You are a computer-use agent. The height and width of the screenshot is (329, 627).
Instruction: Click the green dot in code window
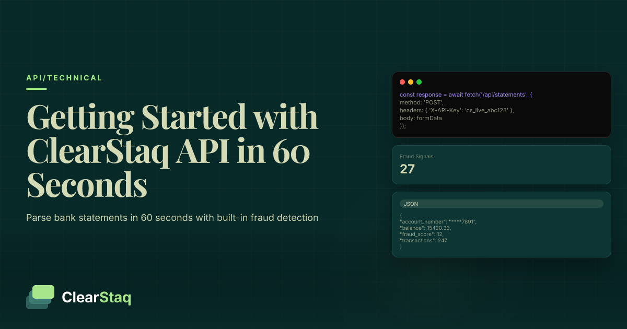(419, 82)
